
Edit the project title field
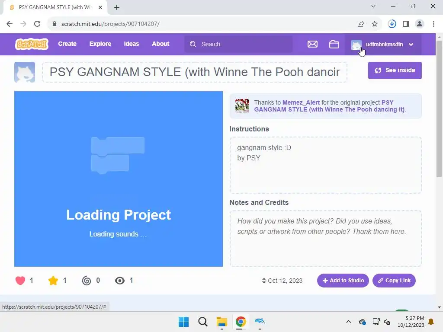[195, 72]
